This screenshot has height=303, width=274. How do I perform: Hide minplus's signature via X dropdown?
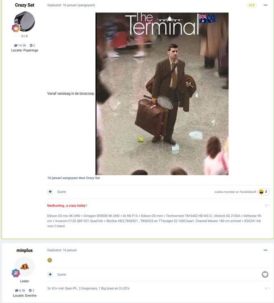pos(267,289)
